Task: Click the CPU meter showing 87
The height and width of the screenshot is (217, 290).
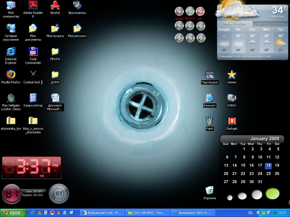Action: pyautogui.click(x=11, y=194)
